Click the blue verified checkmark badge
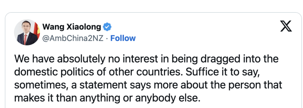Viewport: 303px width, 108px height. [x=107, y=27]
